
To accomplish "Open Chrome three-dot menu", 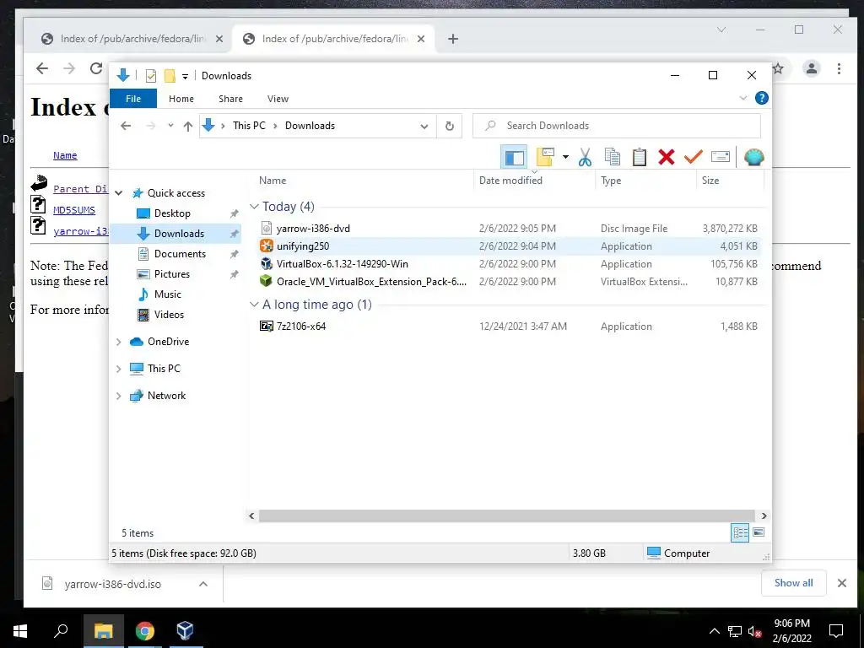I will tap(839, 68).
